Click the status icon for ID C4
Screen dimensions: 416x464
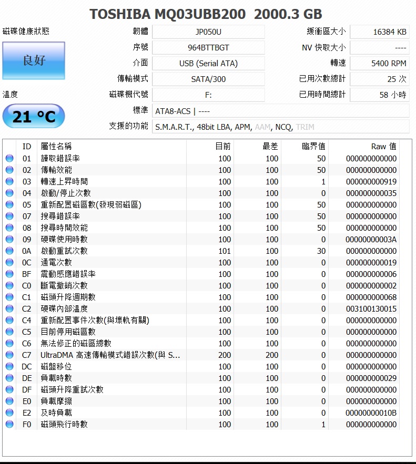point(9,320)
